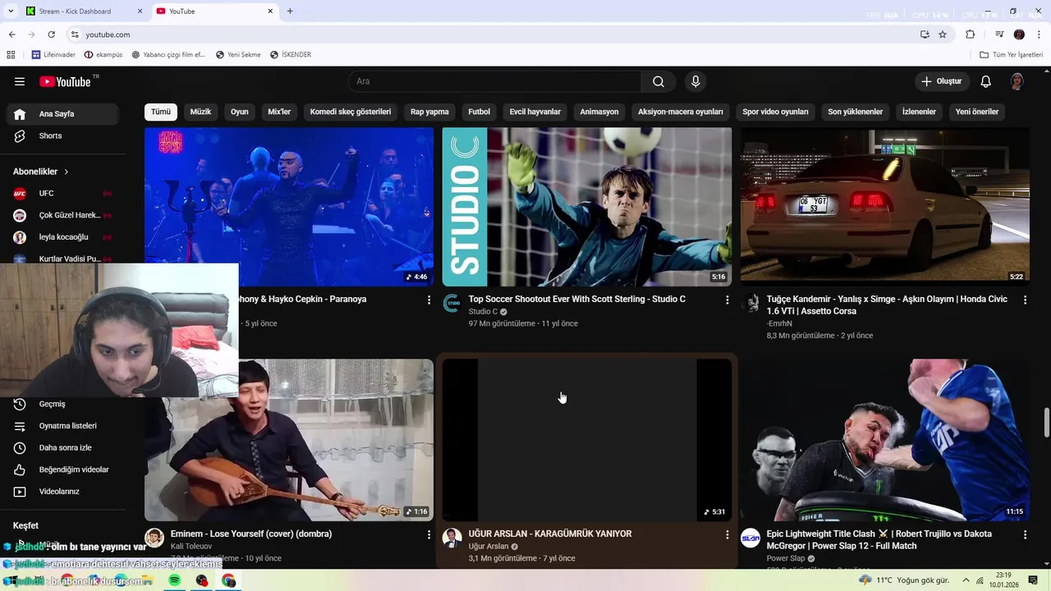Image resolution: width=1051 pixels, height=591 pixels.
Task: Open Tüm Yer İşaretleri bookmarks folder
Action: tap(1012, 55)
